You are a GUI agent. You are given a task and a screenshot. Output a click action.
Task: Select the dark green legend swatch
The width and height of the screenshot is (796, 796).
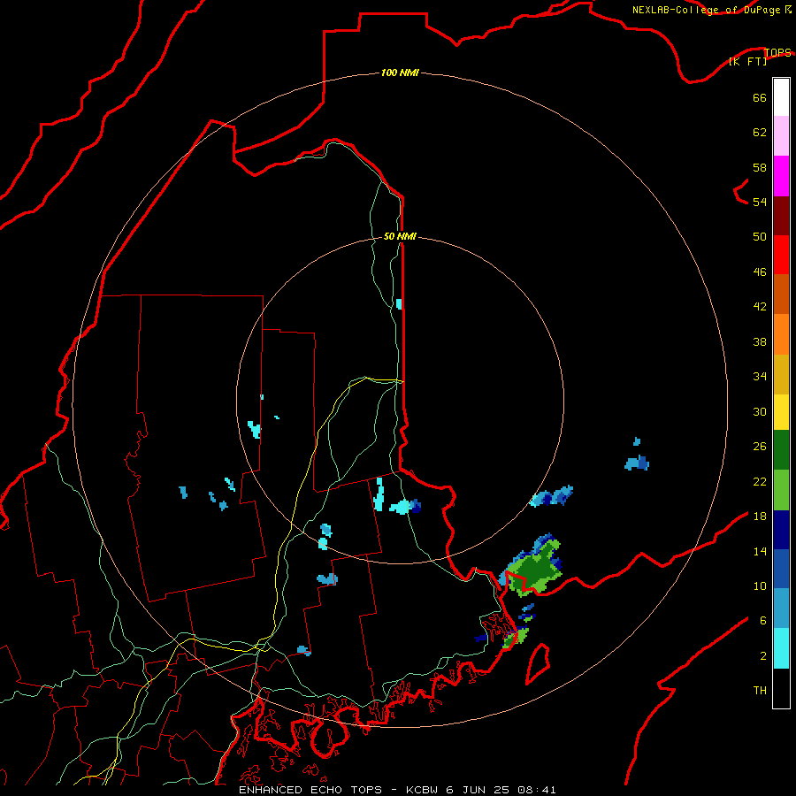click(781, 450)
